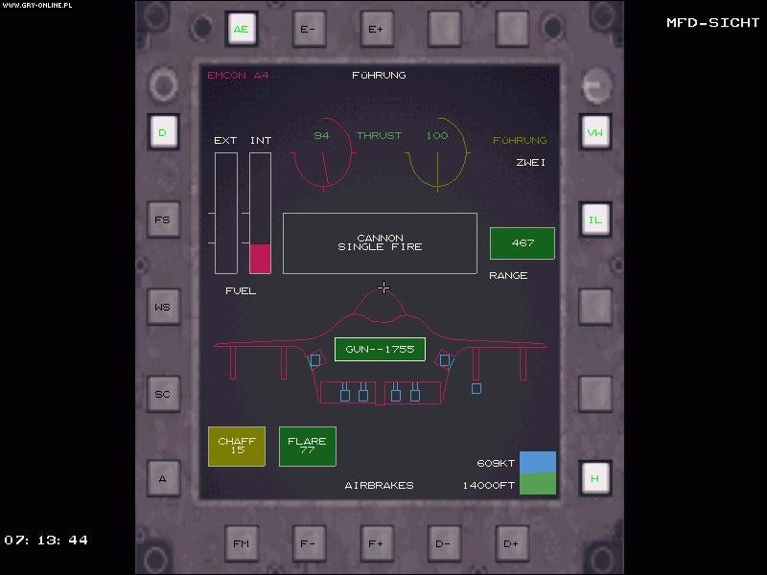
Task: Toggle CHAFF dispenser with 15 remaining
Action: (x=236, y=445)
